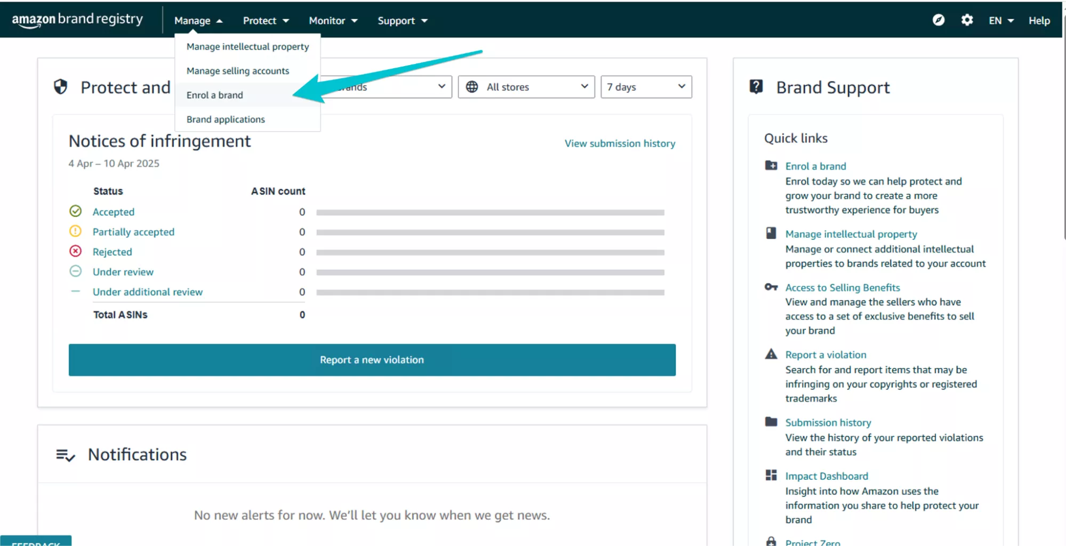
Task: Click Access to Selling Benefits quick link
Action: tap(843, 287)
